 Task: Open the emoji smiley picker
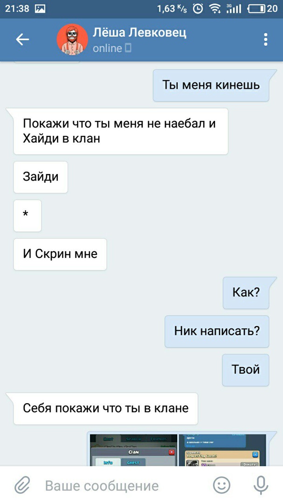222,485
